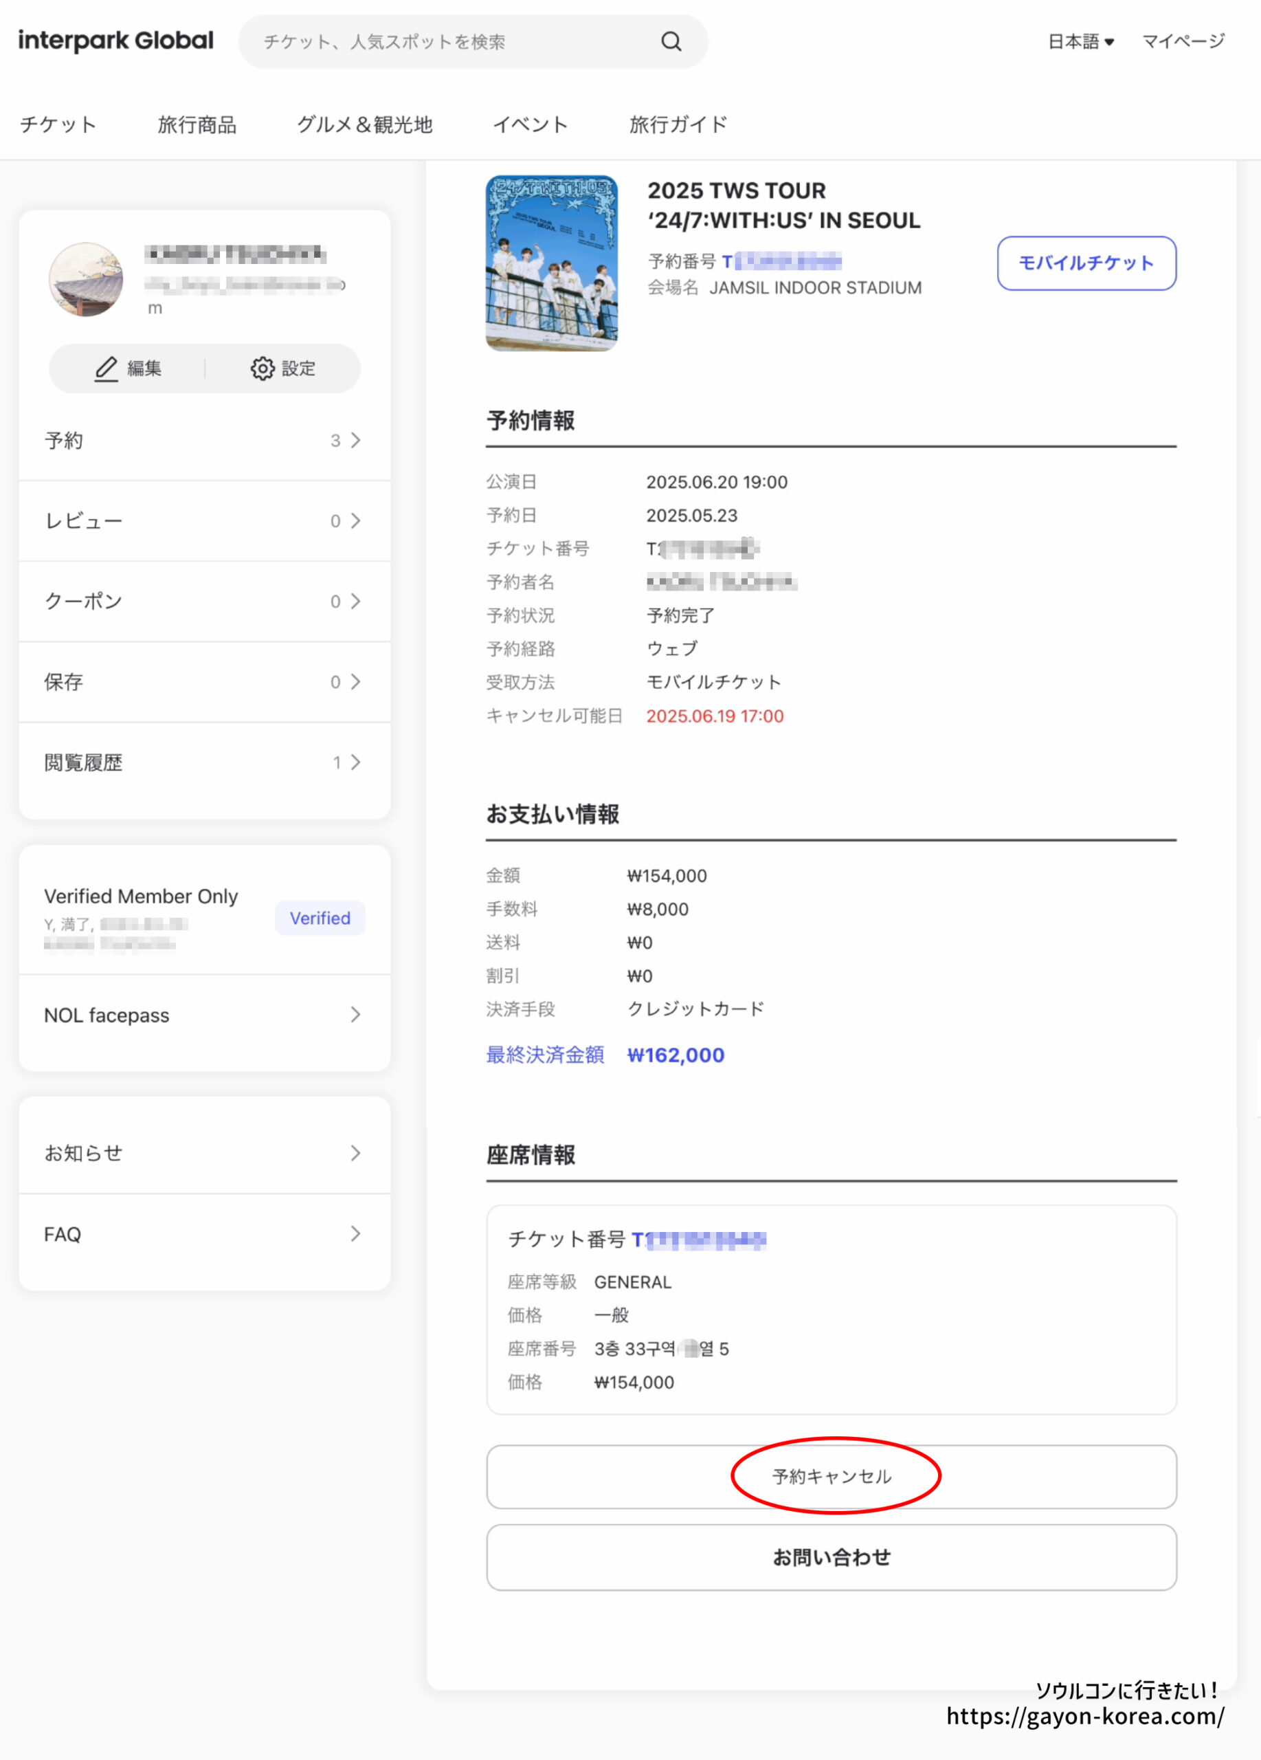This screenshot has height=1760, width=1261.
Task: Open FAQ row chevron
Action: pyautogui.click(x=355, y=1233)
